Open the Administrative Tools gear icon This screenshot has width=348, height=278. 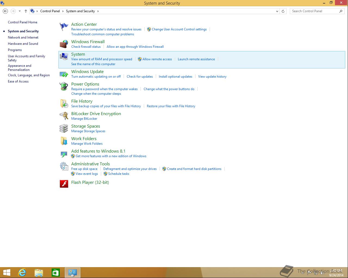[64, 166]
